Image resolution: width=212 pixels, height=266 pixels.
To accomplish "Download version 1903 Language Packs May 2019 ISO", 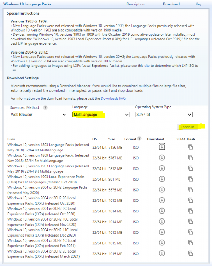I will 162,168.
